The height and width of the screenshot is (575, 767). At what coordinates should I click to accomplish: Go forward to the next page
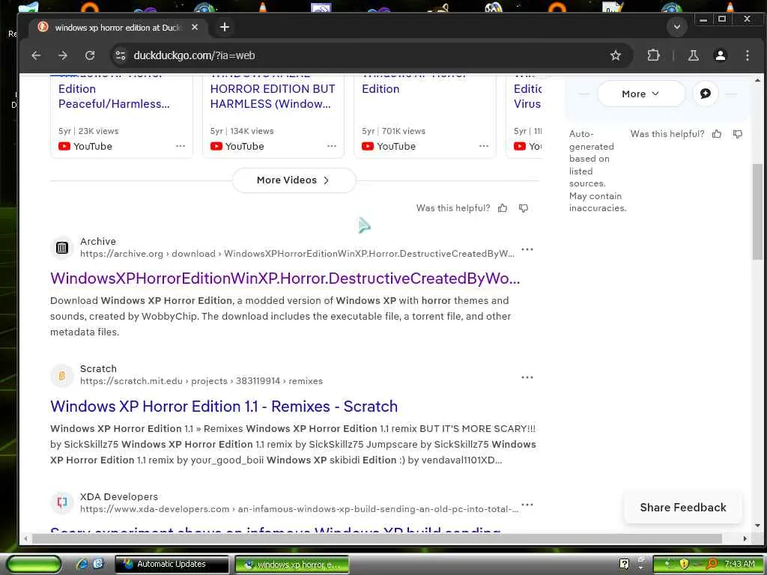click(x=63, y=55)
